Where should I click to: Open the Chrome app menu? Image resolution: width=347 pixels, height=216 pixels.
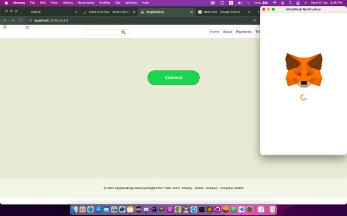click(x=19, y=3)
